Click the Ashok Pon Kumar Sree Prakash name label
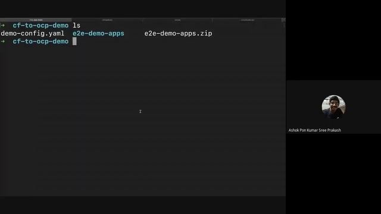 [x=315, y=130]
